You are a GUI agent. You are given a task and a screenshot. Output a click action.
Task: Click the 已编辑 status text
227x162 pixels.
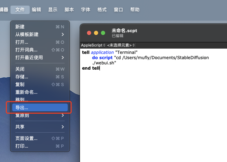coord(117,36)
